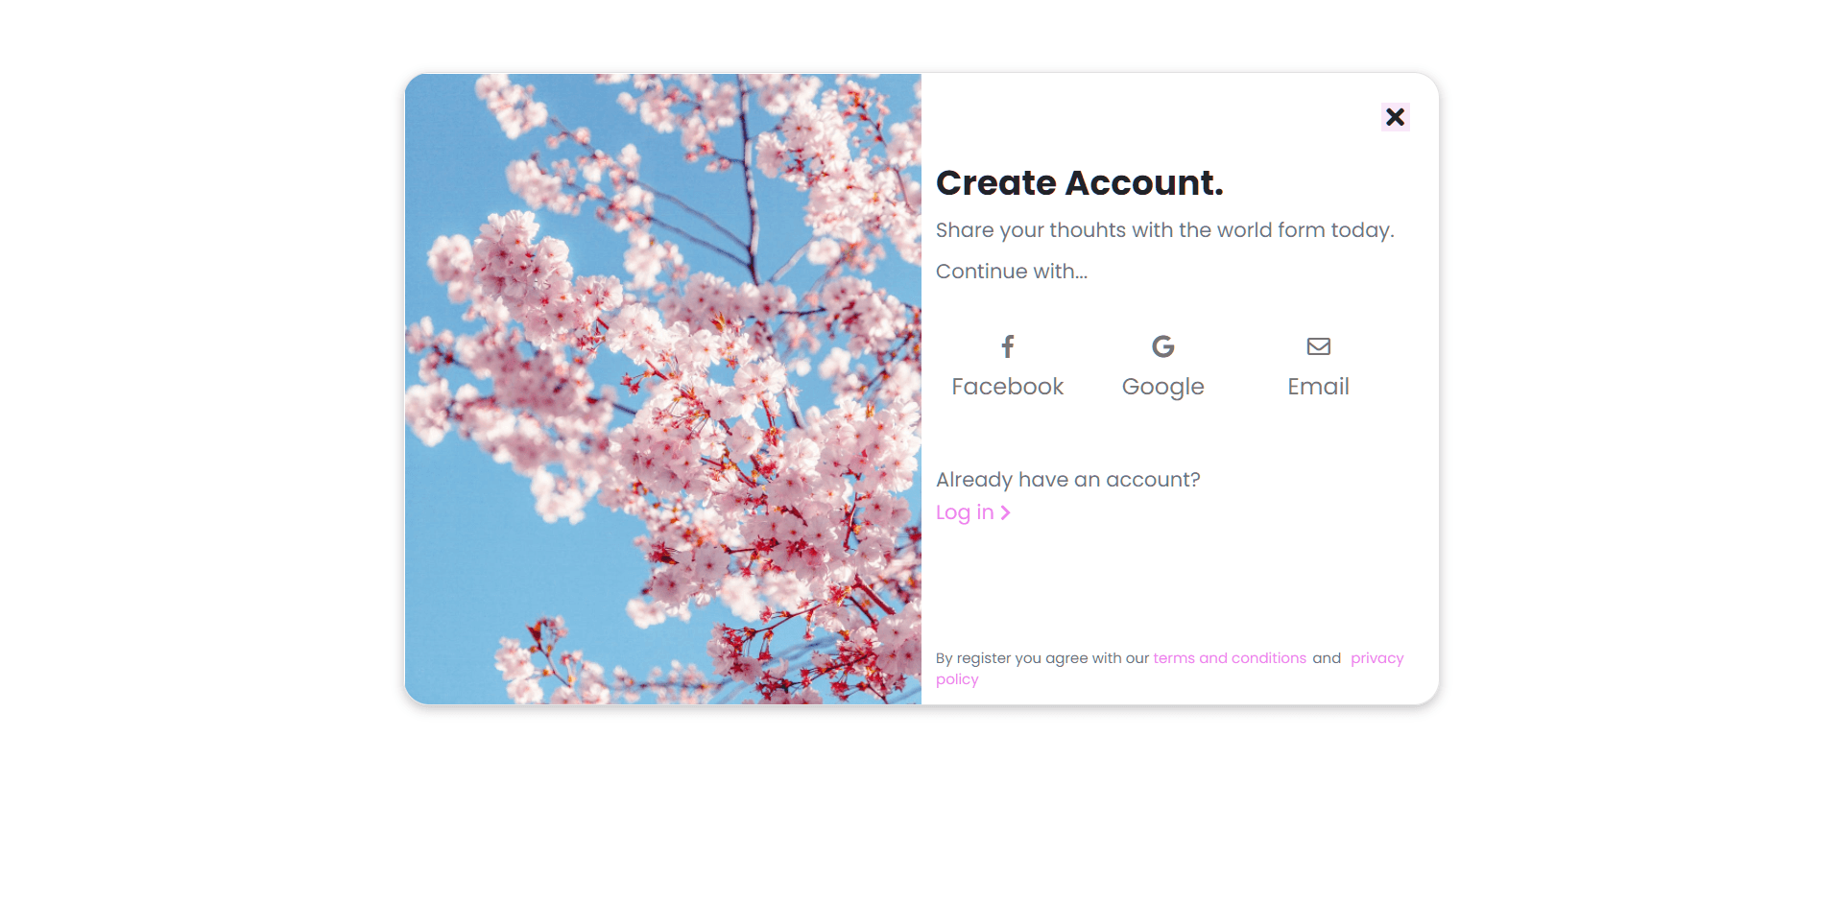Click the Google label text
The width and height of the screenshot is (1843, 902).
[x=1162, y=386]
